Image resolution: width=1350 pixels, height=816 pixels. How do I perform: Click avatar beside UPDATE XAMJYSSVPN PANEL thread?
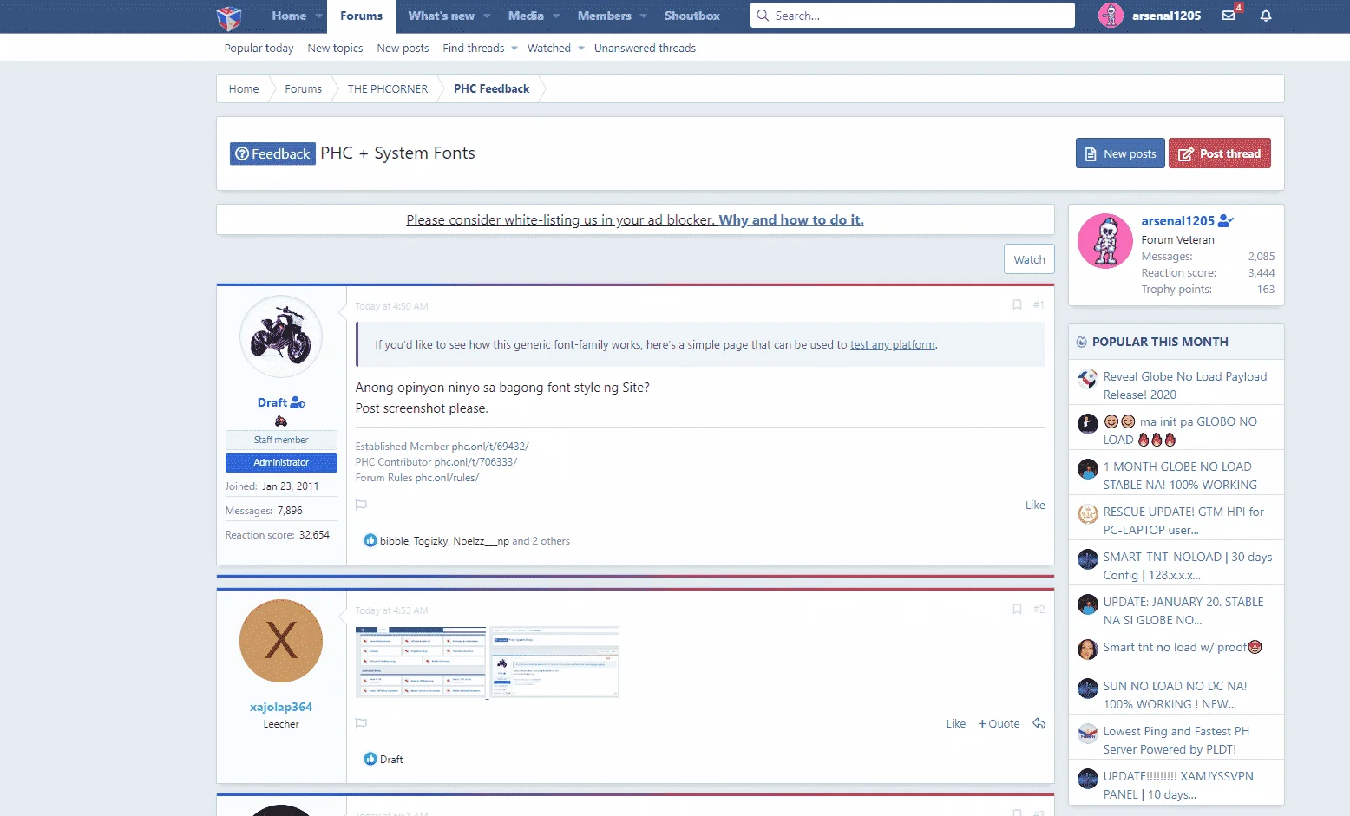1088,779
